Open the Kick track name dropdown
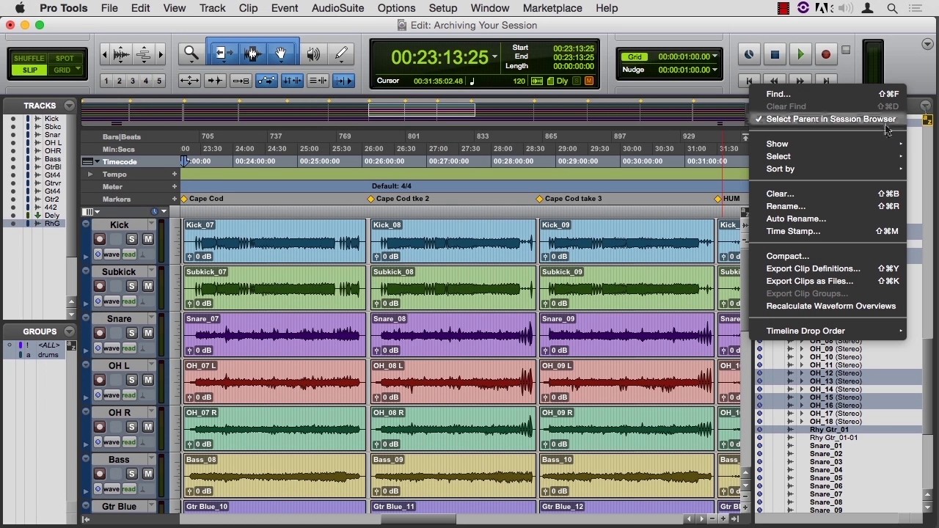This screenshot has width=939, height=528. (152, 224)
